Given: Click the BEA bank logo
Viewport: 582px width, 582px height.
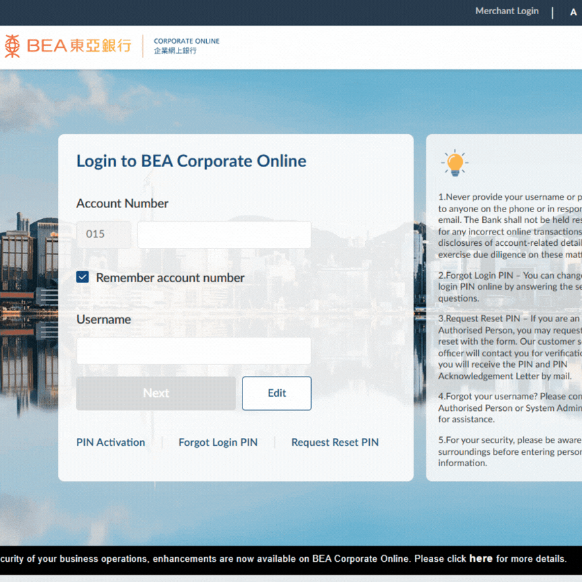Looking at the screenshot, I should [x=68, y=46].
